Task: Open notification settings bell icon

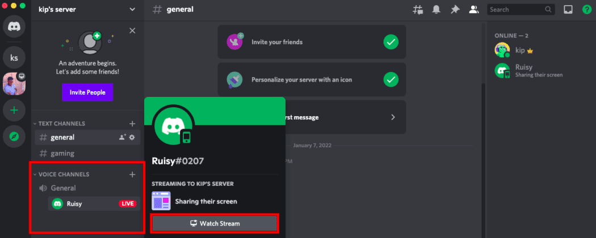Action: tap(436, 10)
